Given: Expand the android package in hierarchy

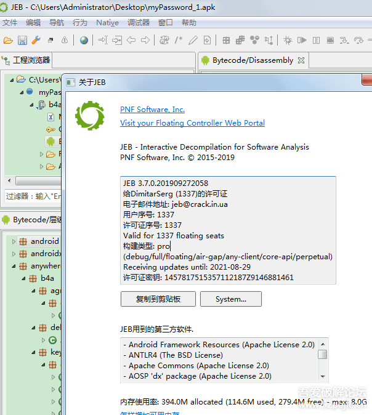Looking at the screenshot, I should tap(14, 241).
